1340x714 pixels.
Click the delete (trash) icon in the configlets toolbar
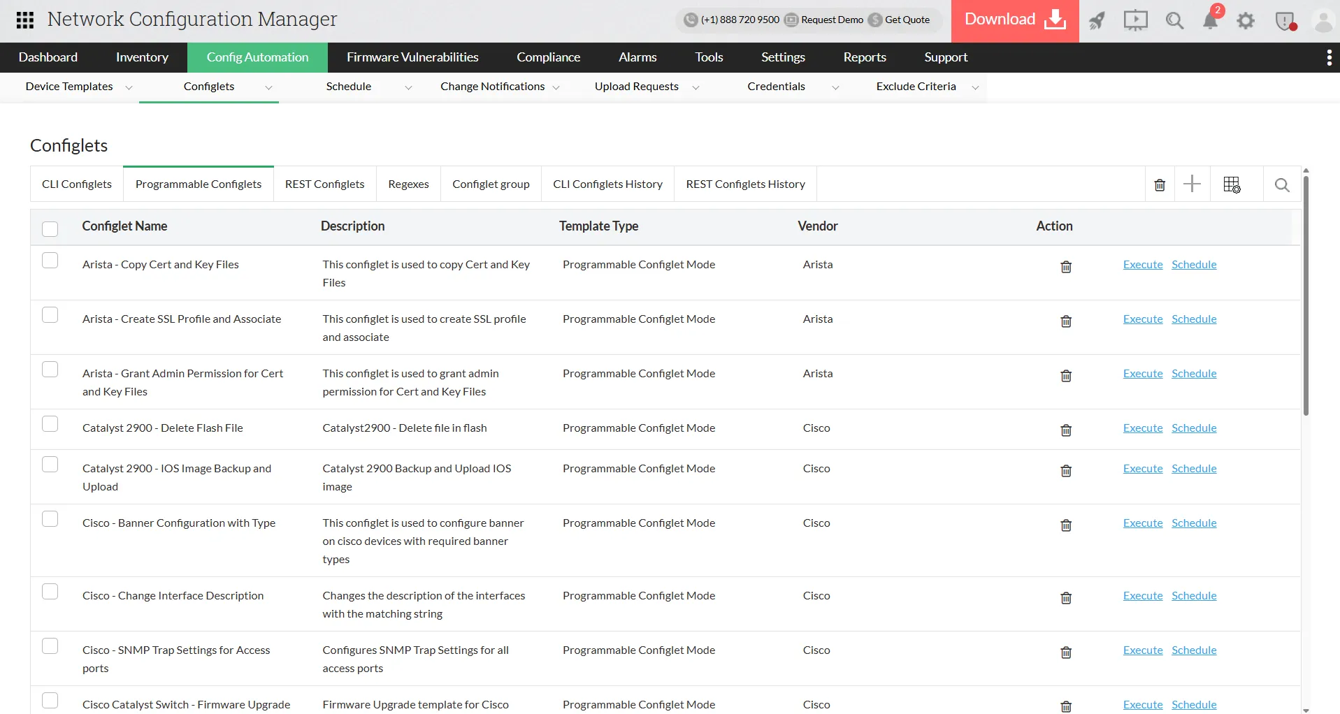point(1159,184)
